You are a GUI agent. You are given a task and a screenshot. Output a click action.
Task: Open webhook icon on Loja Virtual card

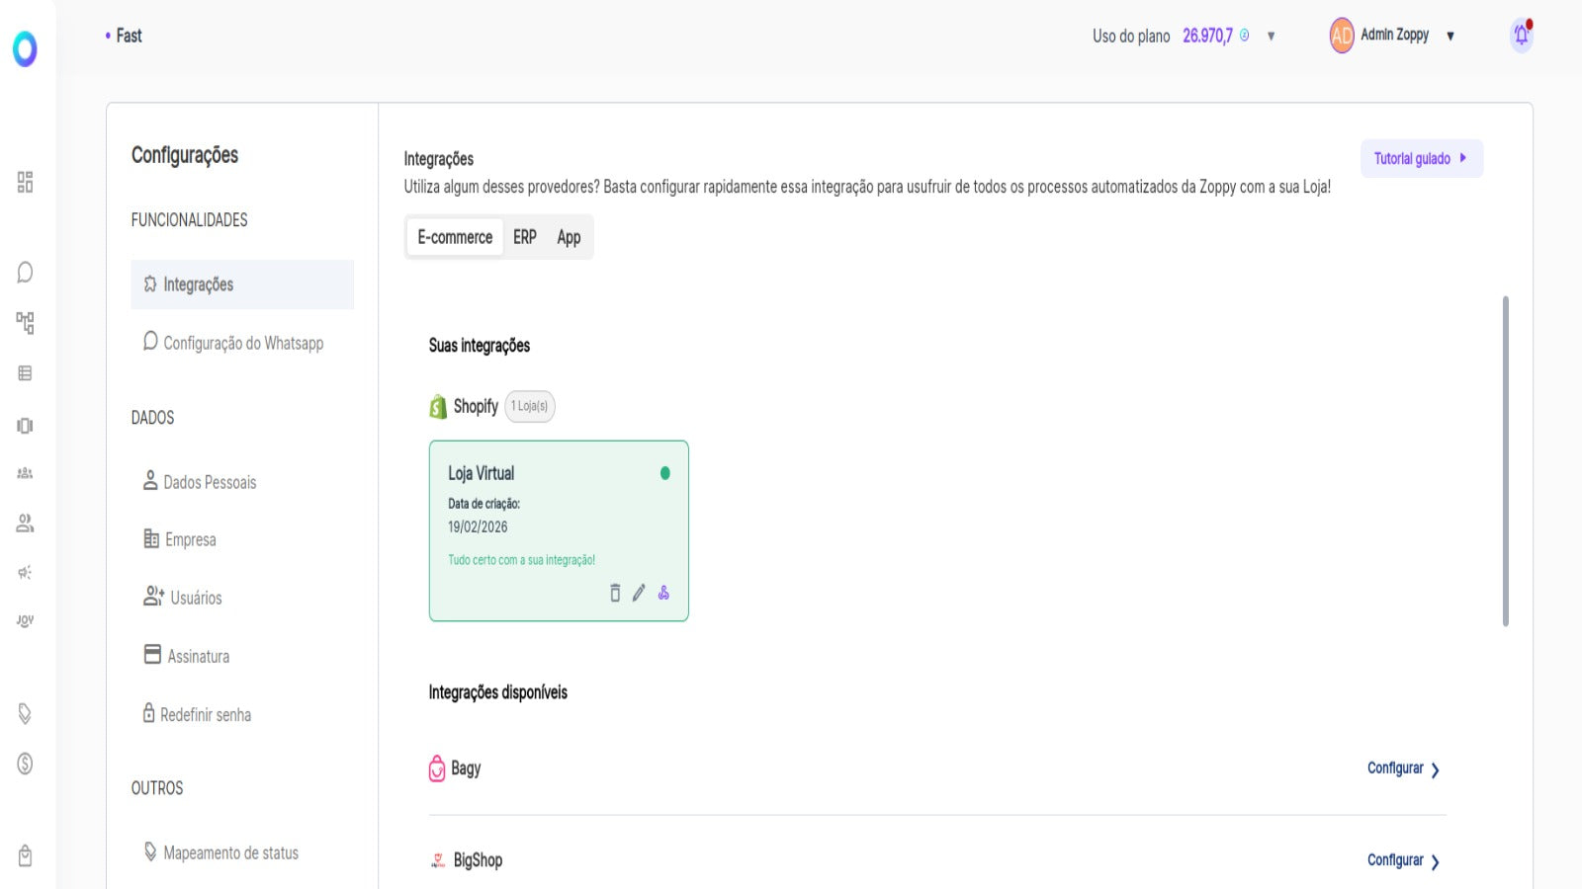pos(663,593)
